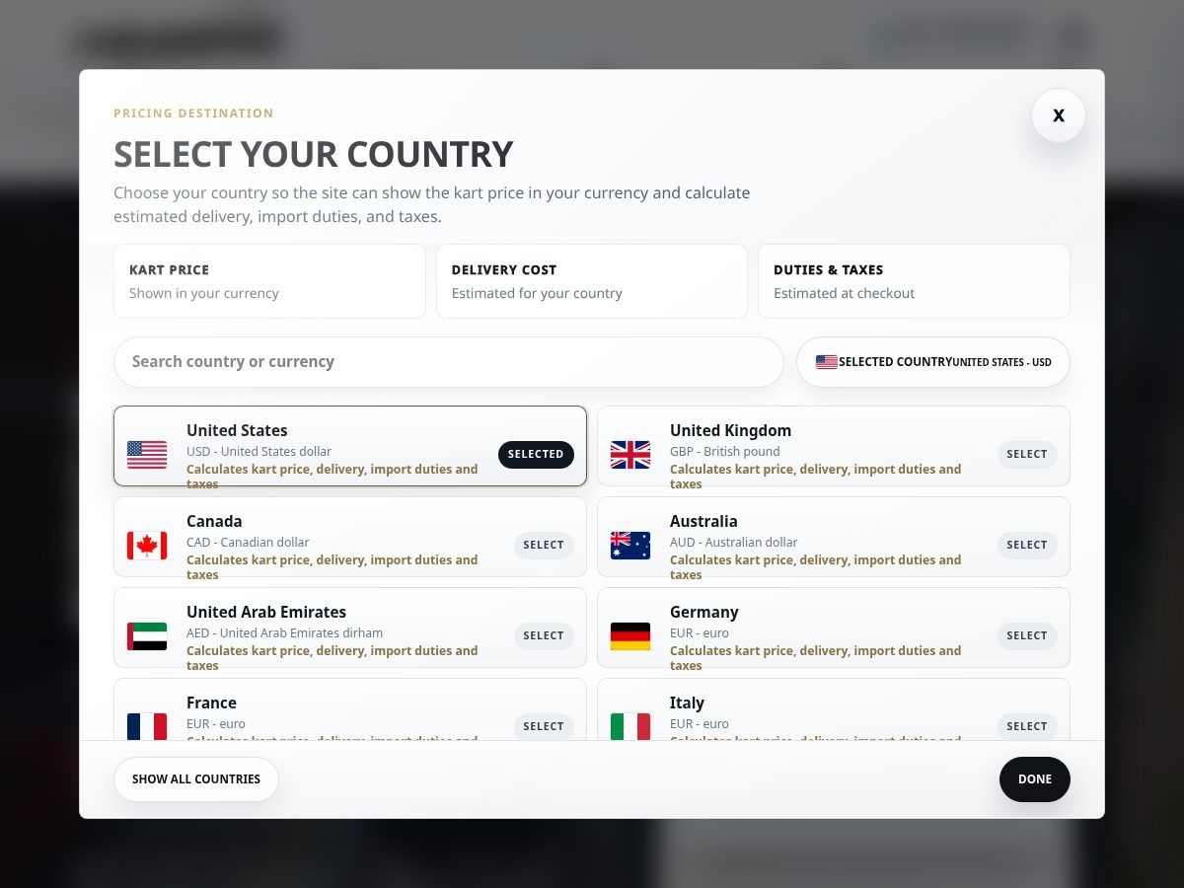Select Italy as pricing country
1184x888 pixels.
click(x=1027, y=726)
